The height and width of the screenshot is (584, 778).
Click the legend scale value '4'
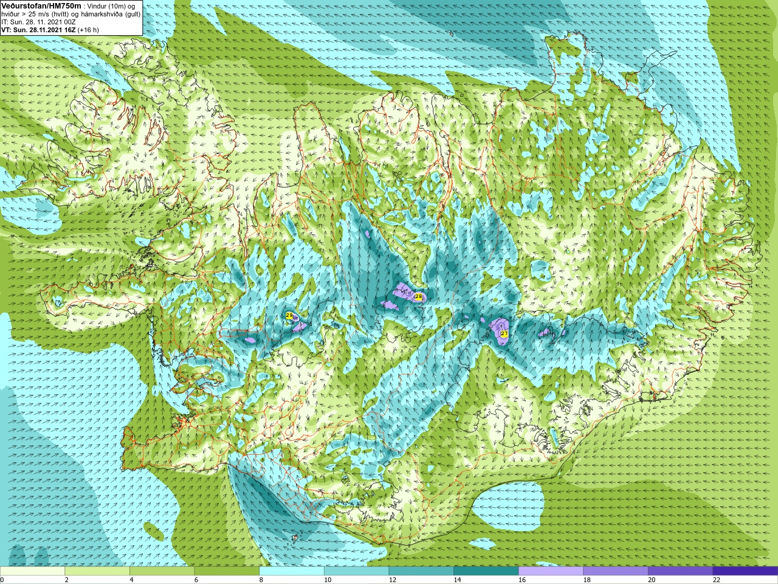pyautogui.click(x=131, y=580)
